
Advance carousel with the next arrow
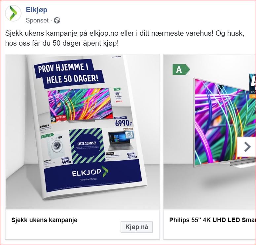click(247, 147)
